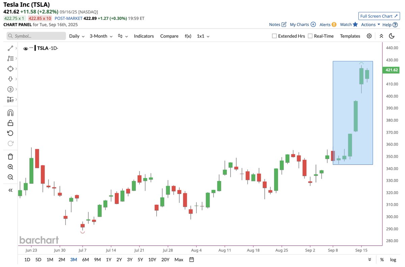The height and width of the screenshot is (267, 405).
Task: Select the measurement range tool
Action: coord(10,99)
